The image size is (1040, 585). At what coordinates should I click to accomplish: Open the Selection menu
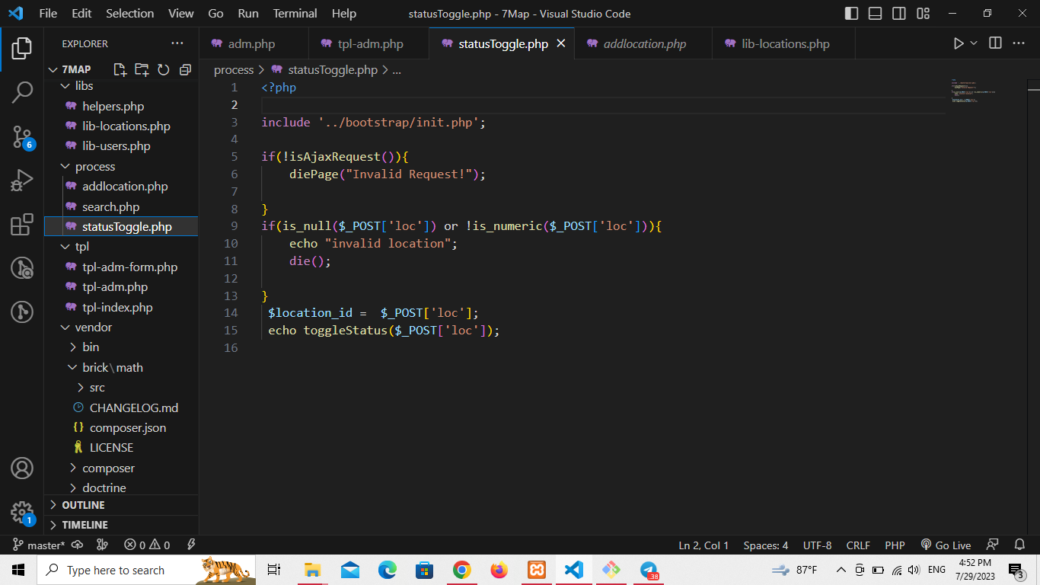pyautogui.click(x=129, y=14)
